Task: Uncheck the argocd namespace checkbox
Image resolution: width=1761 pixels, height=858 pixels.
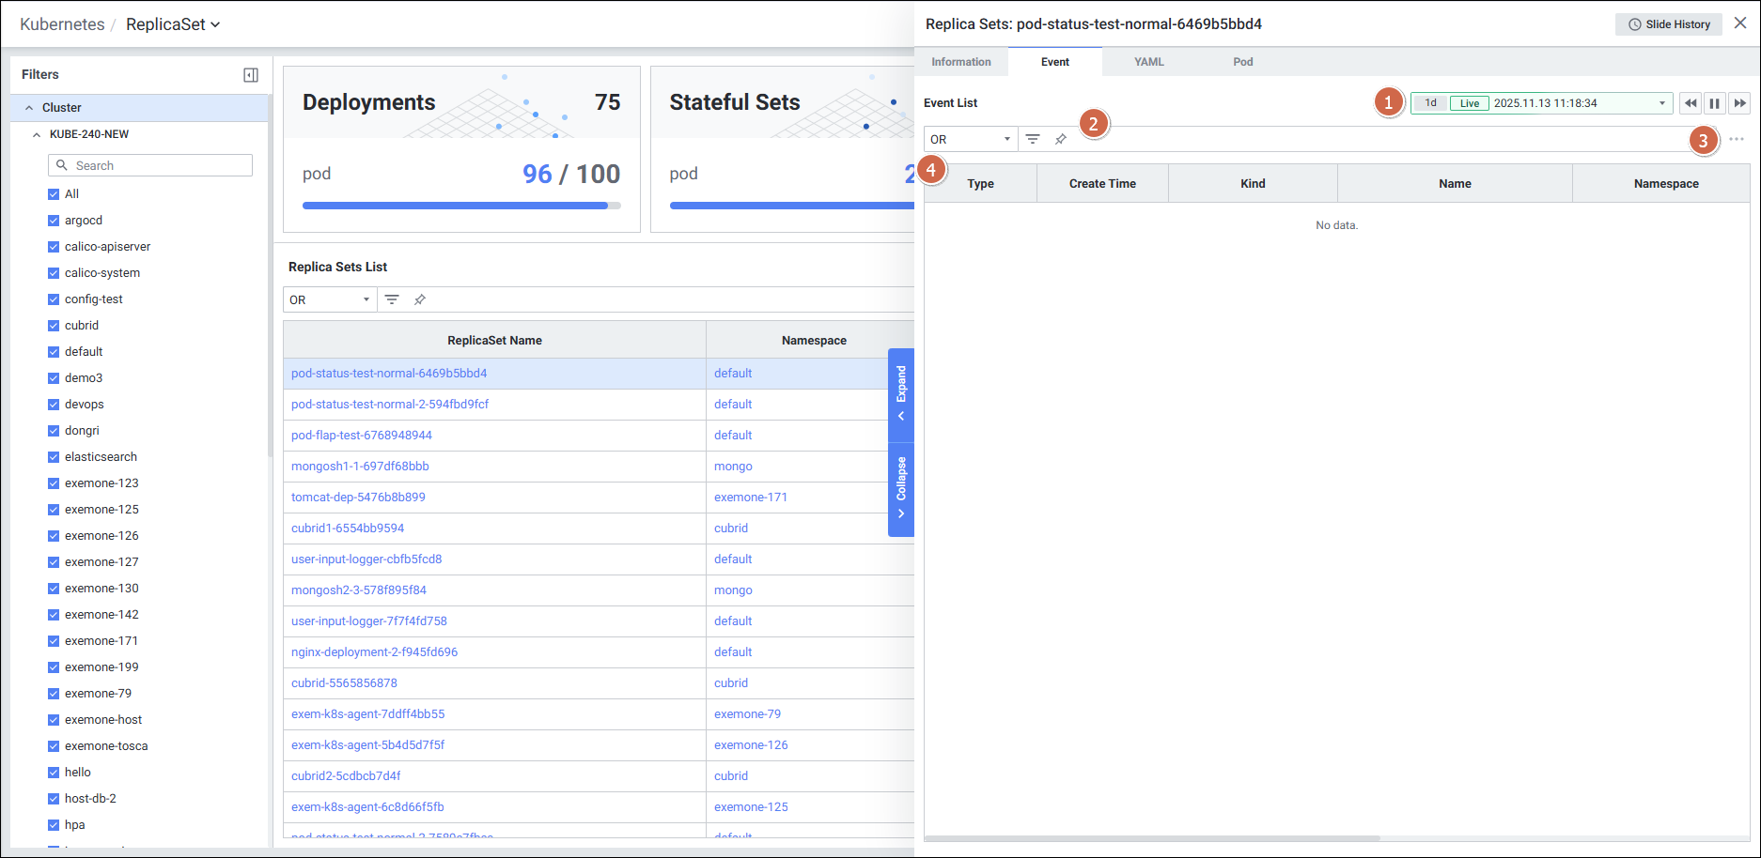Action: (x=54, y=221)
